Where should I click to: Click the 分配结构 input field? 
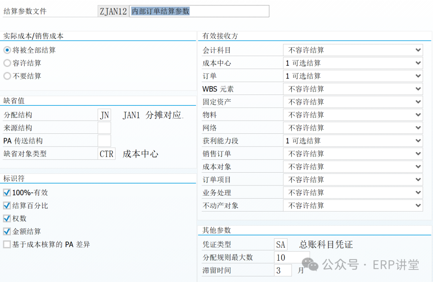(104, 115)
